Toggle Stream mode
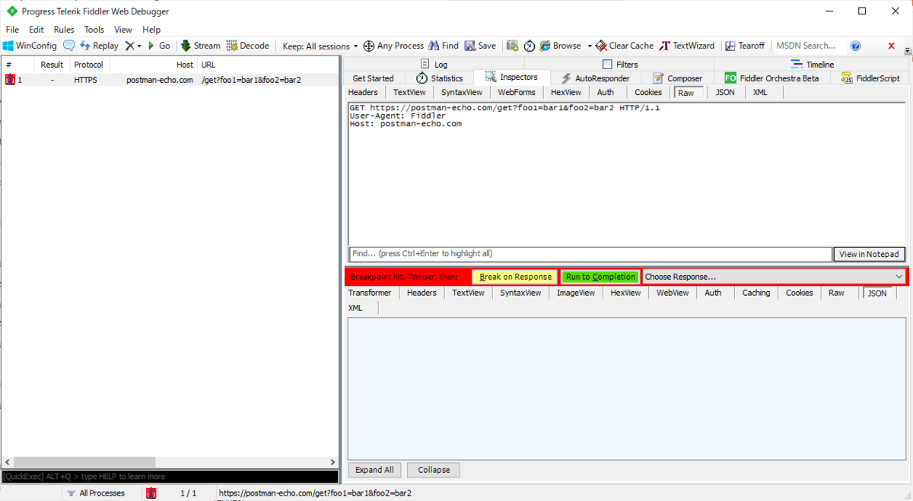 coord(200,46)
